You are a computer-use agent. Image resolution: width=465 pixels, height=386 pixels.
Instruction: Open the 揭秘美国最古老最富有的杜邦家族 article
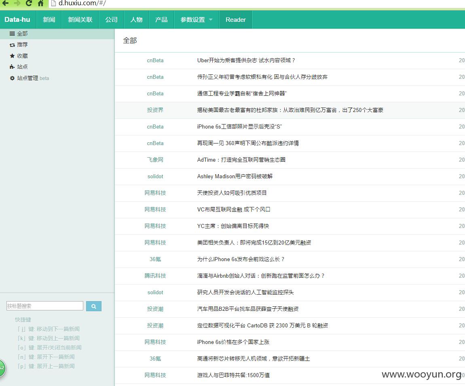click(x=290, y=110)
